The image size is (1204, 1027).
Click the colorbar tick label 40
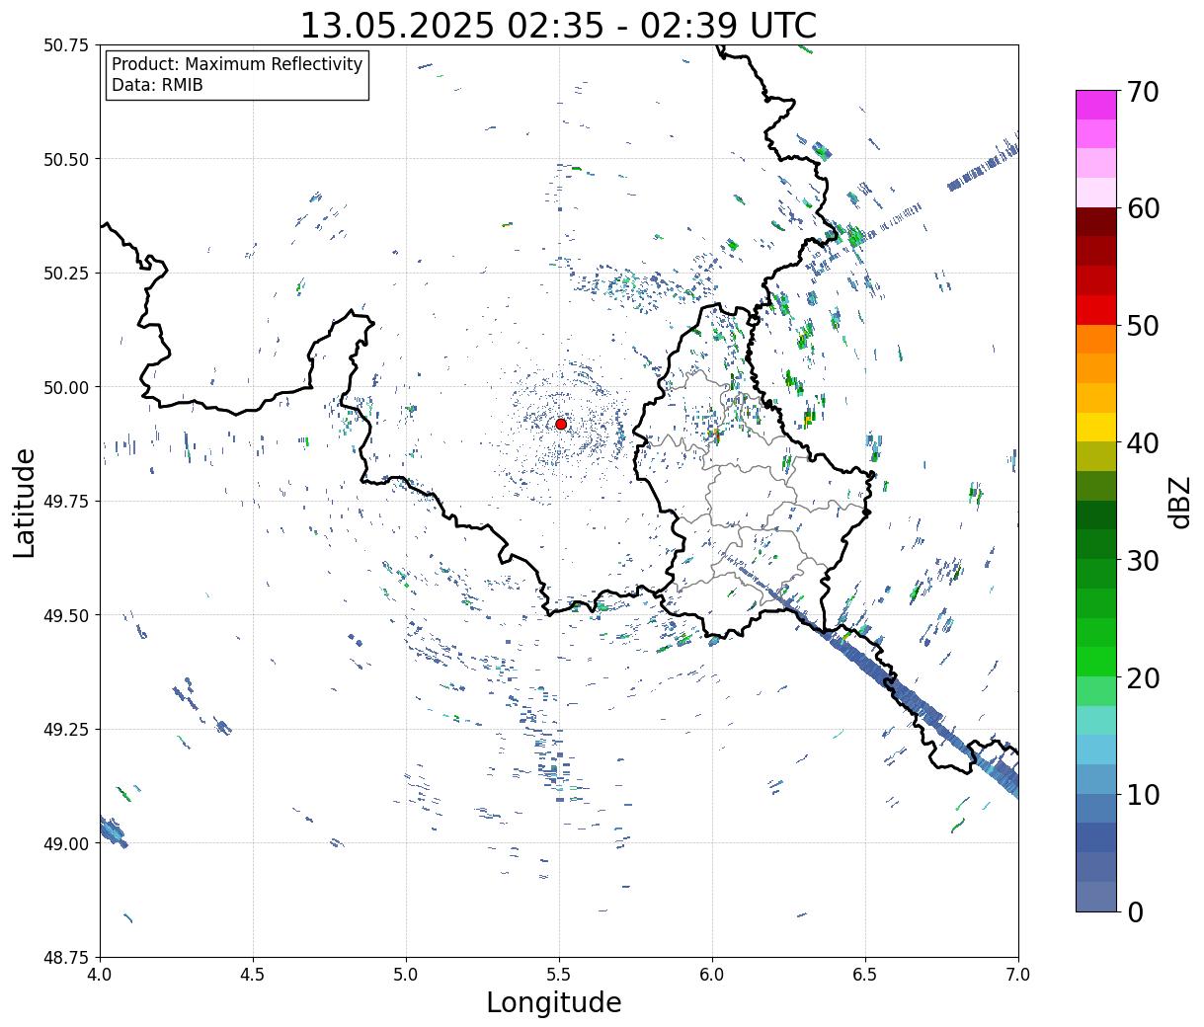[x=1143, y=443]
